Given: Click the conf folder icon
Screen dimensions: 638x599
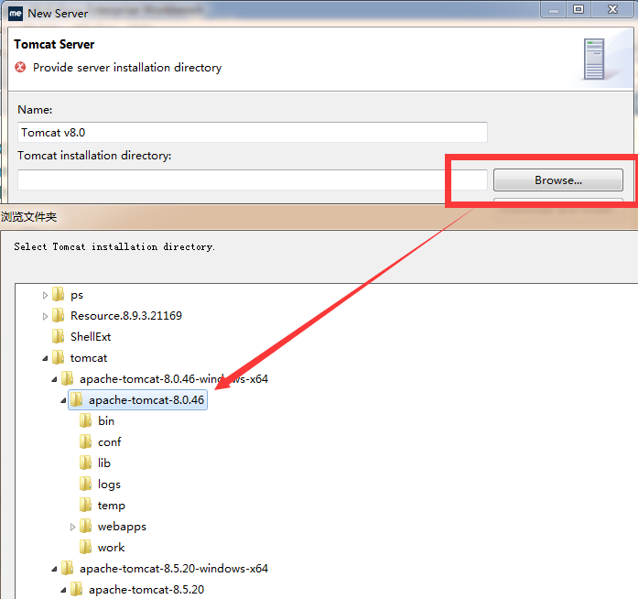Looking at the screenshot, I should (x=85, y=441).
